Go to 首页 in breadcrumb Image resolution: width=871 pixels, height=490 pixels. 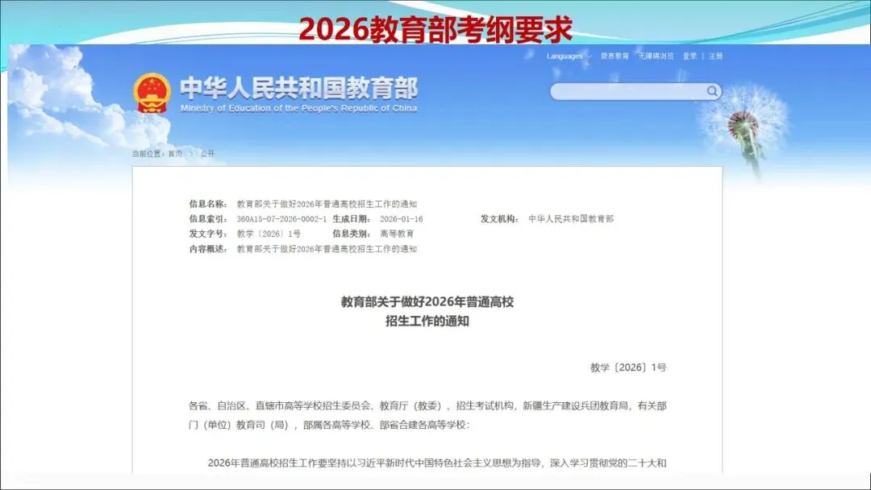point(175,154)
